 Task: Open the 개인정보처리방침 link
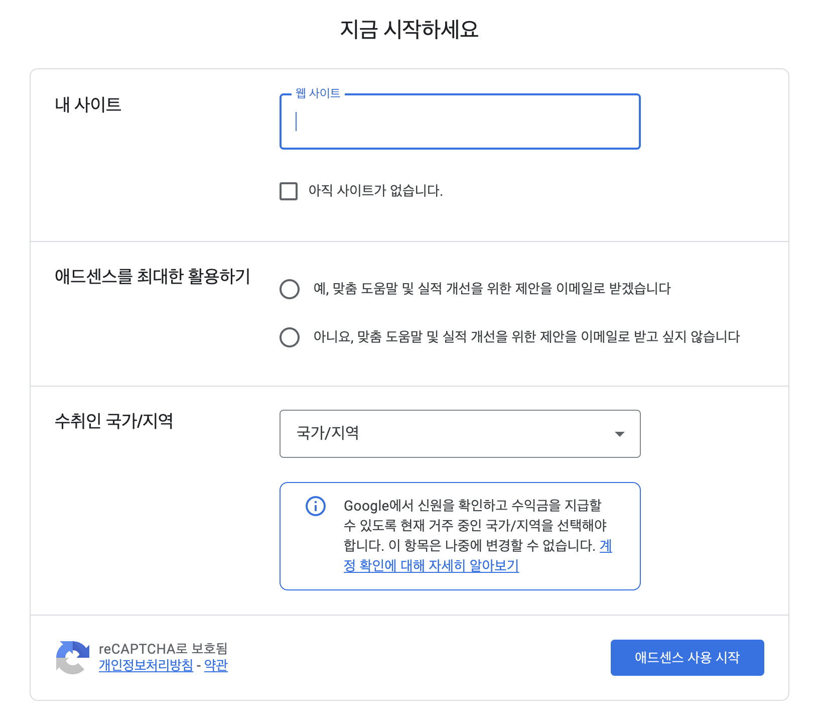point(146,665)
